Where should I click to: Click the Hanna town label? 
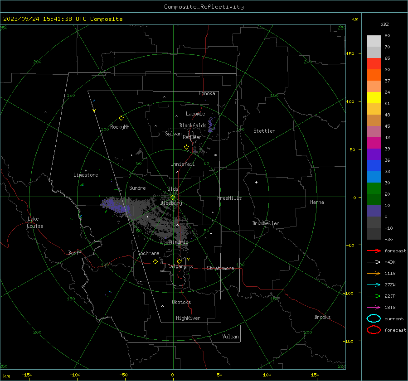pos(317,202)
